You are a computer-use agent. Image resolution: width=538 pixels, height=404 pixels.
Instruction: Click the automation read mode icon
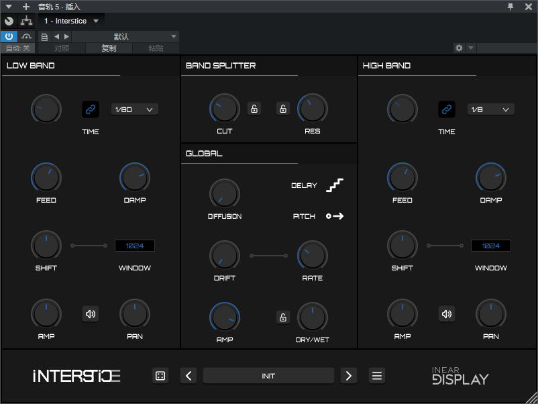[x=26, y=36]
